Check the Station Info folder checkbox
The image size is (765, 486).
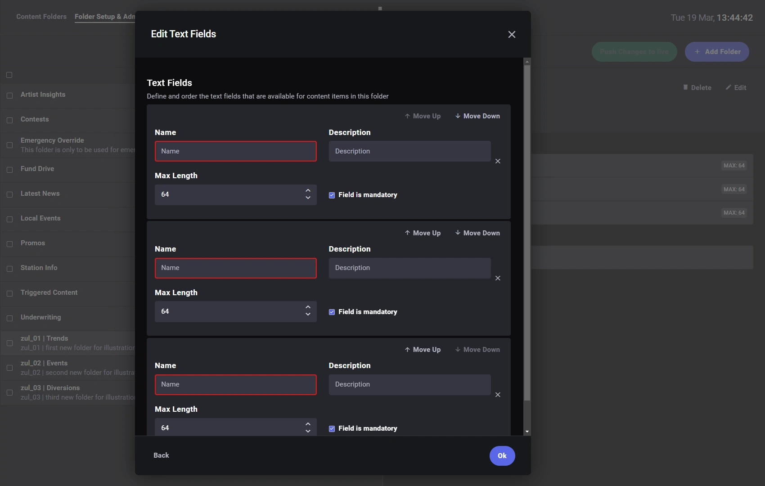[x=9, y=269]
